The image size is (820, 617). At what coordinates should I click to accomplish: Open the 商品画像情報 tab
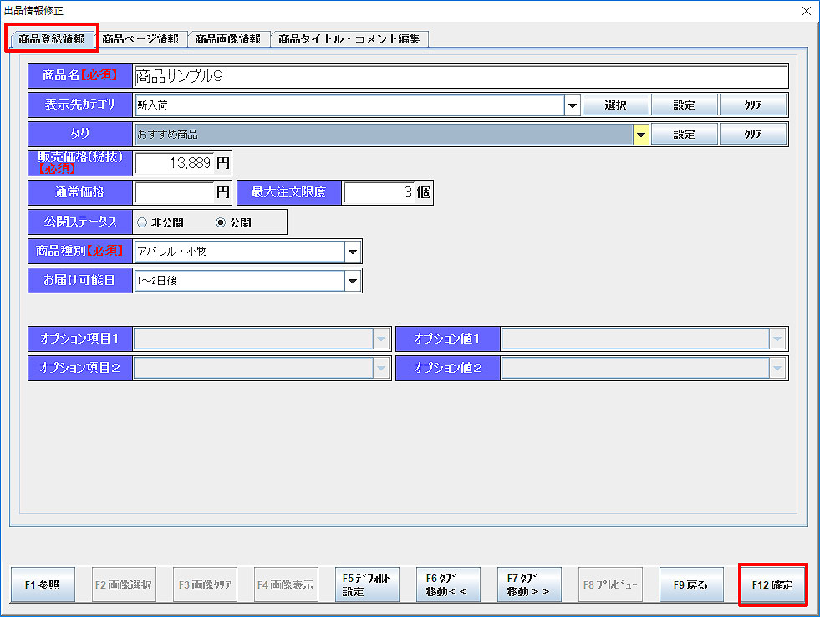(x=227, y=39)
